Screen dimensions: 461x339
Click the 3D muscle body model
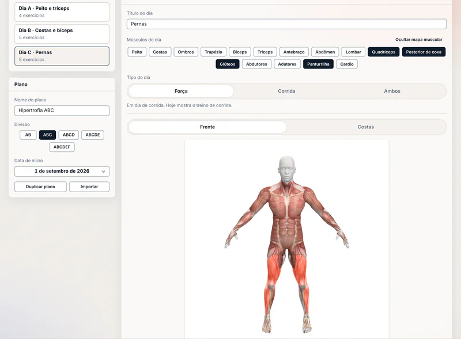[x=286, y=245]
